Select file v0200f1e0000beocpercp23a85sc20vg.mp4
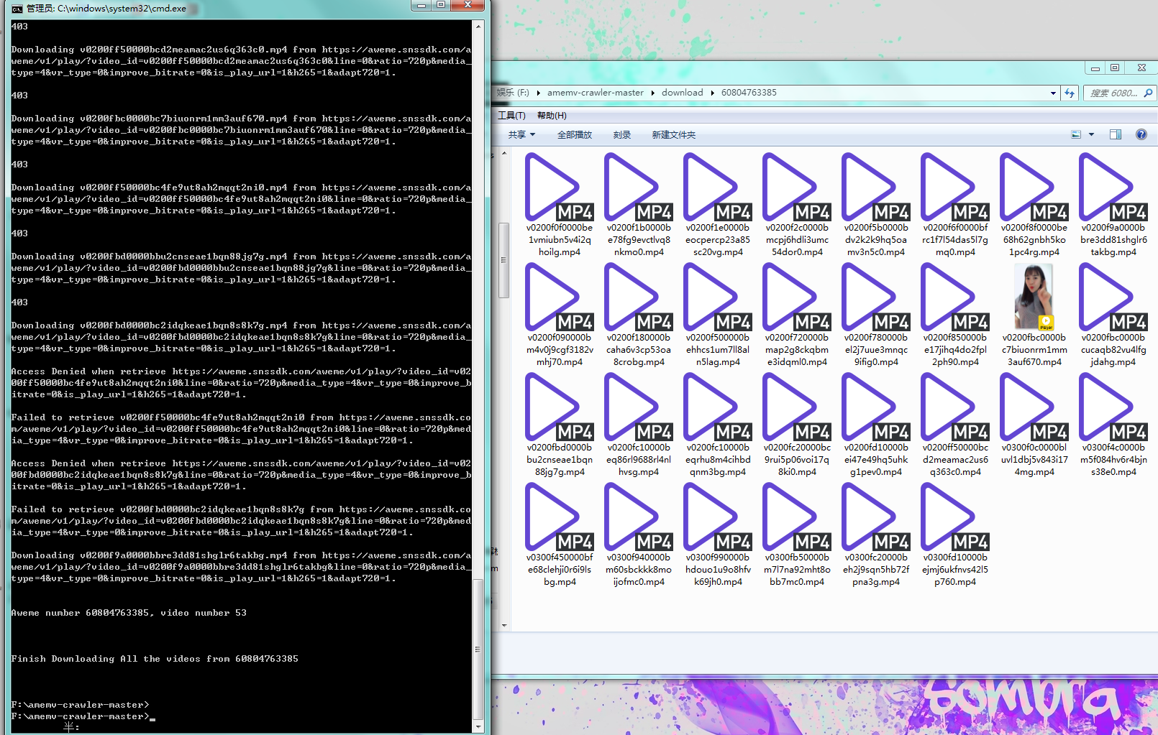Image resolution: width=1158 pixels, height=735 pixels. pyautogui.click(x=718, y=205)
